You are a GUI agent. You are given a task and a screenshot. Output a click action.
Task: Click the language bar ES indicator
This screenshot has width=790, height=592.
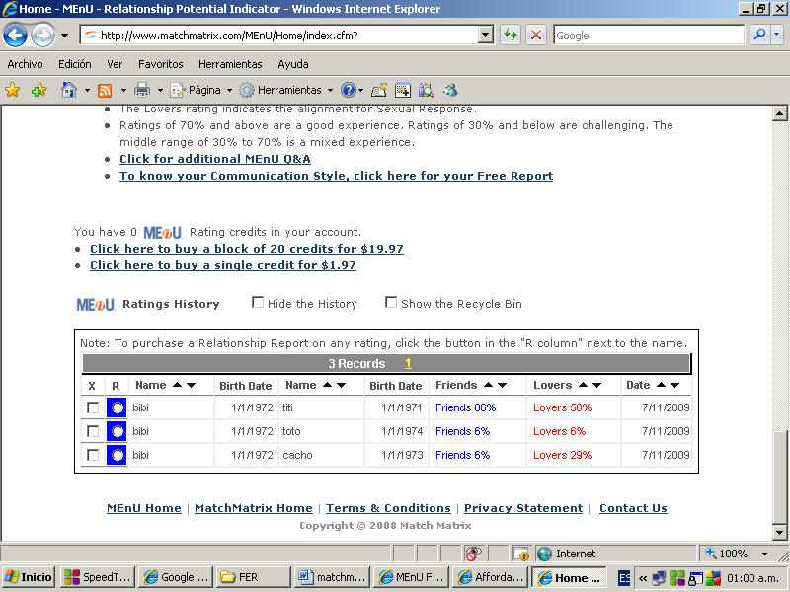624,578
